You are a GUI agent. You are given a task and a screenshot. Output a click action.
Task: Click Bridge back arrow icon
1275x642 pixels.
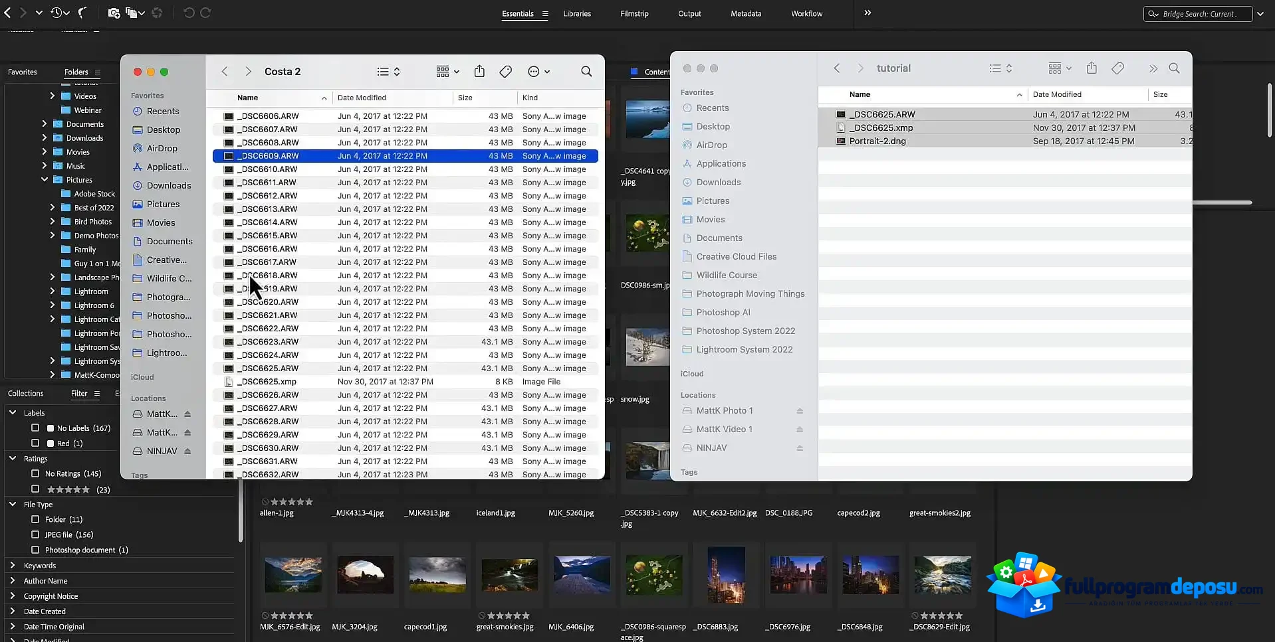pos(8,13)
